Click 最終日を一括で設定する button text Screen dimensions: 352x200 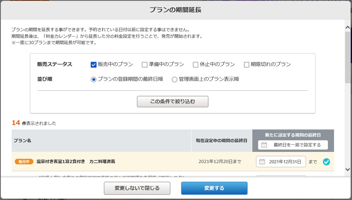pos(297,145)
